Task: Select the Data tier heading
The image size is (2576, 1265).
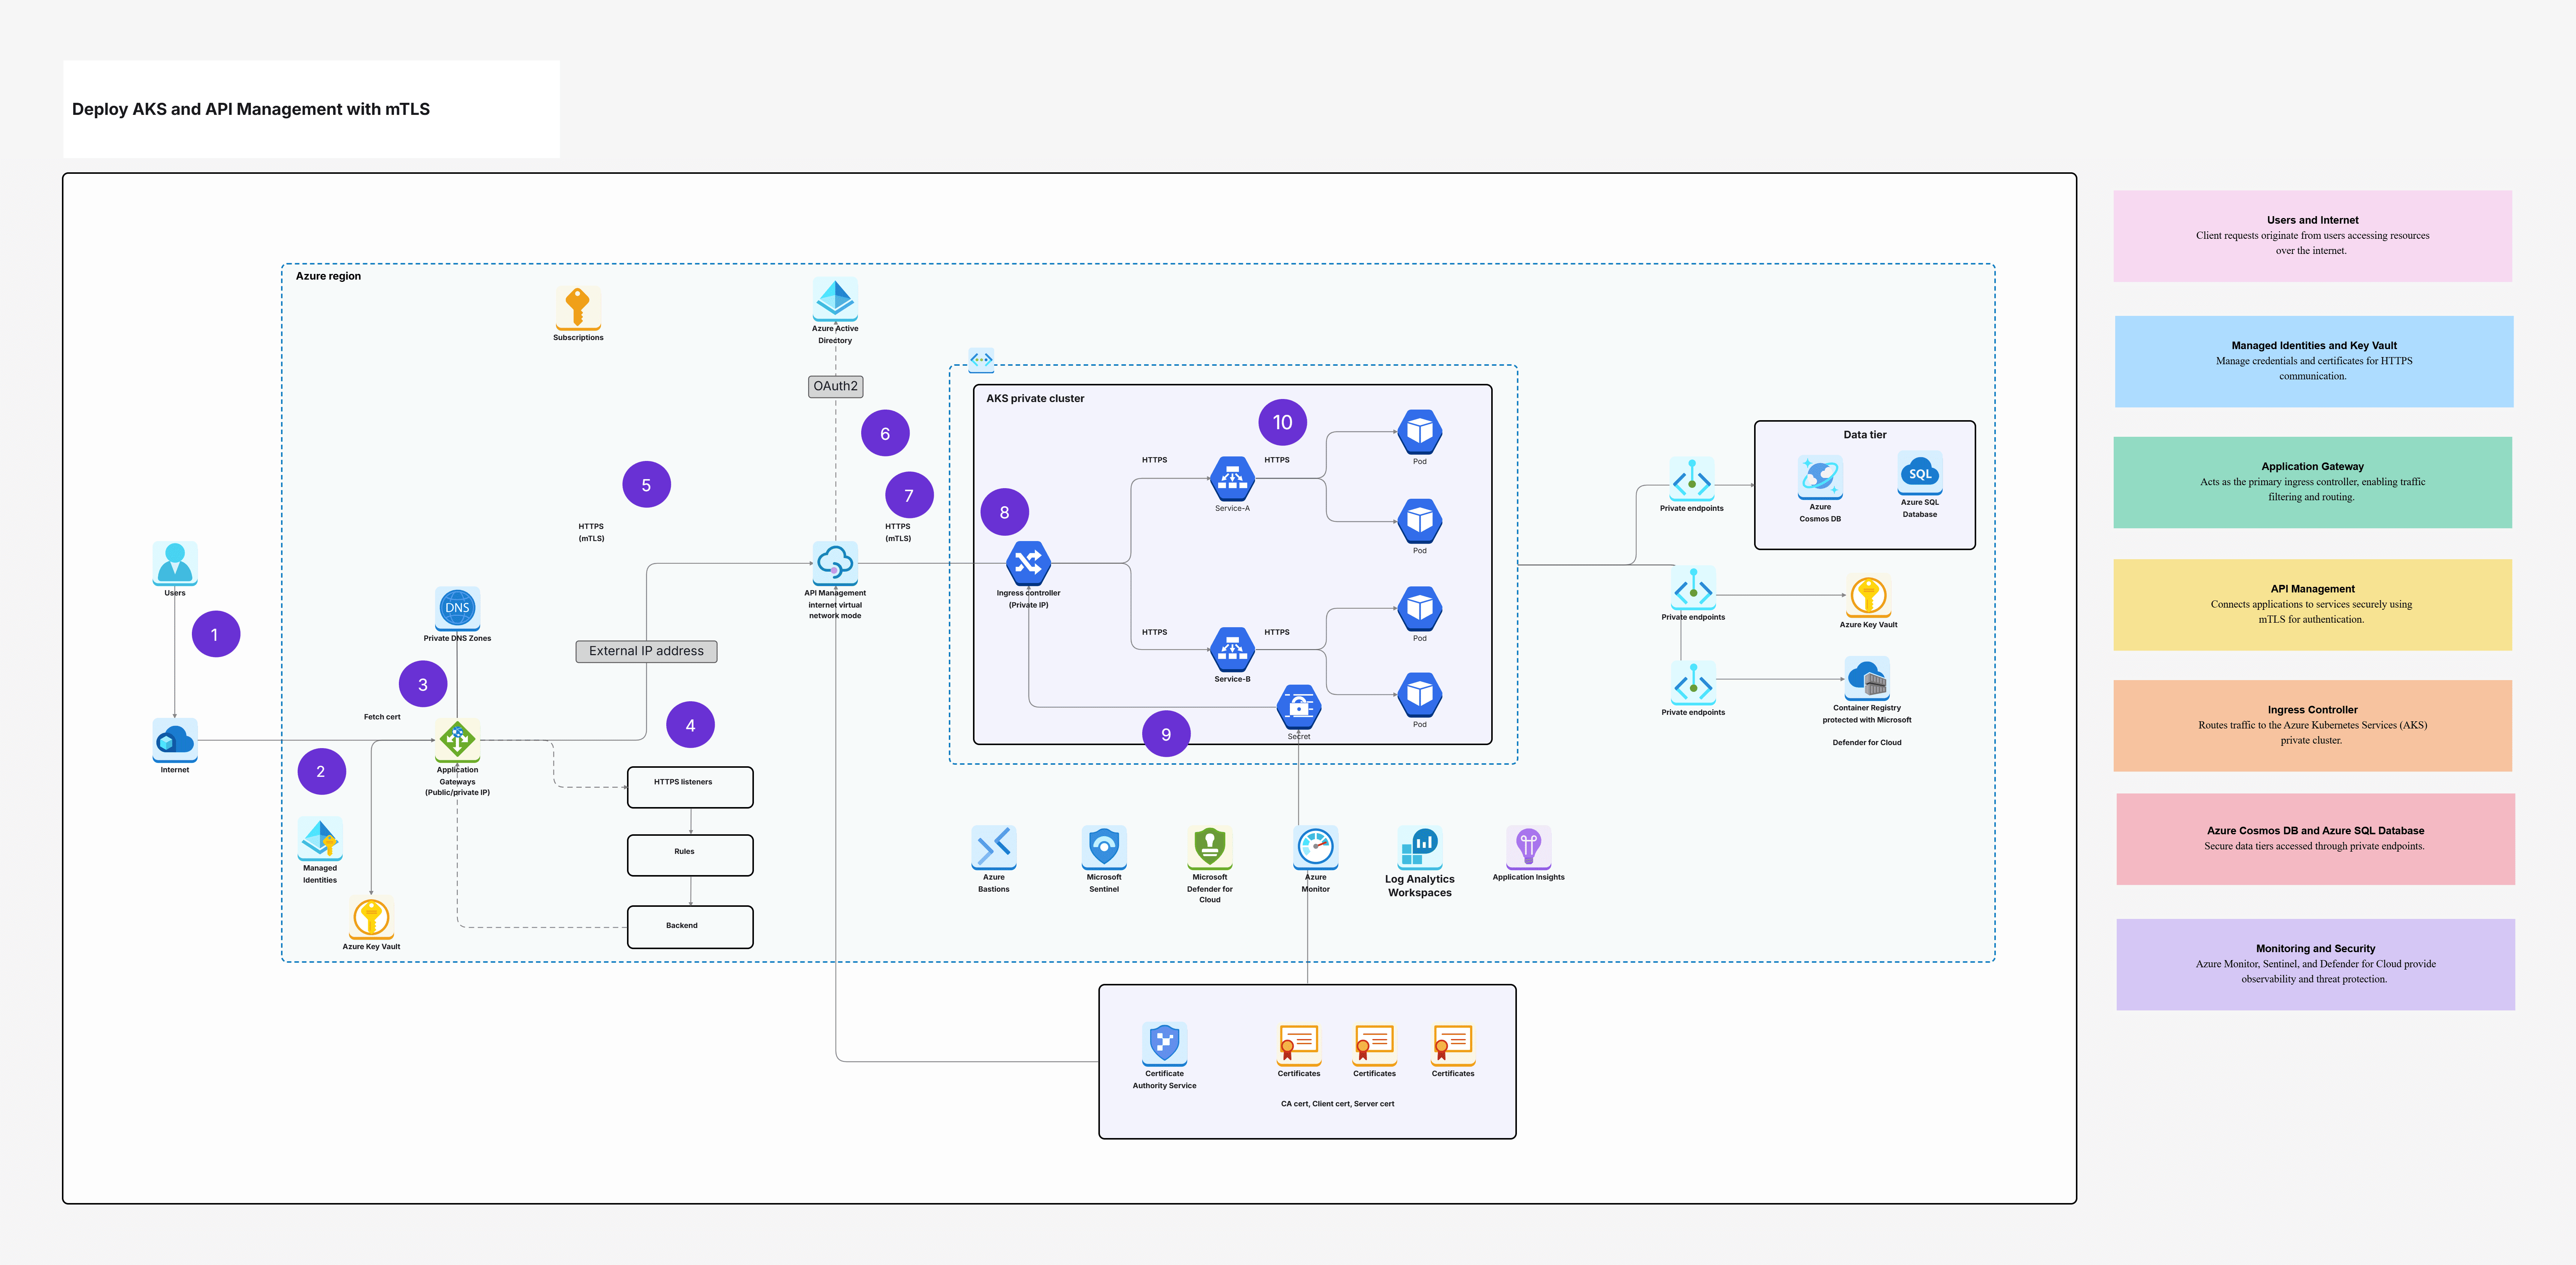Action: [x=1865, y=435]
